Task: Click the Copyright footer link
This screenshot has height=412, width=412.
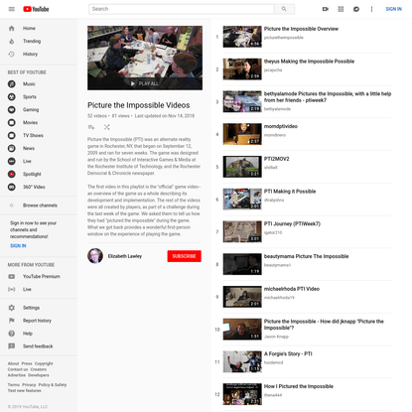Action: (44, 363)
